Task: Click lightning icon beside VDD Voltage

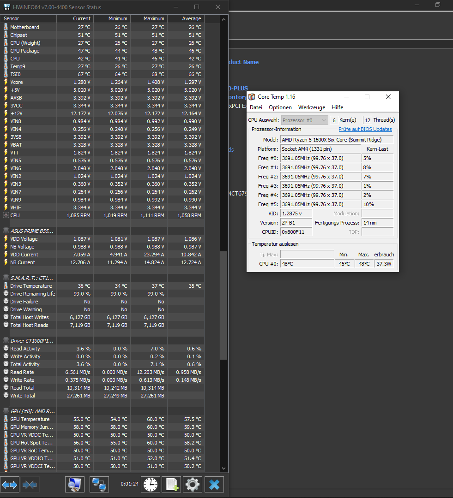Action: click(x=6, y=239)
